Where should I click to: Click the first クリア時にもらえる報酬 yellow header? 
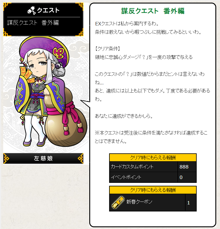[x=153, y=158]
